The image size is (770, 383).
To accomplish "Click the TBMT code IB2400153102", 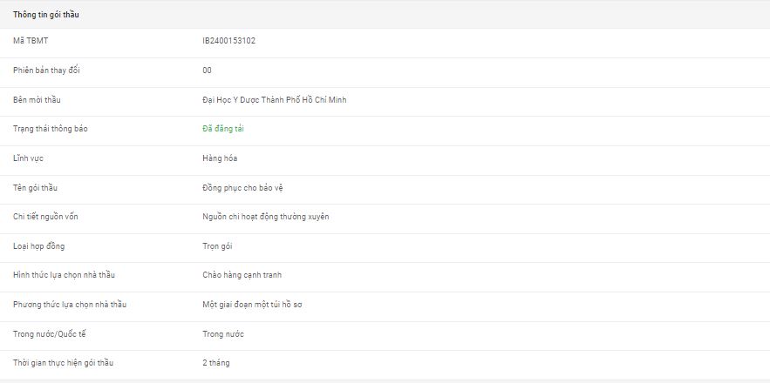I will point(228,41).
